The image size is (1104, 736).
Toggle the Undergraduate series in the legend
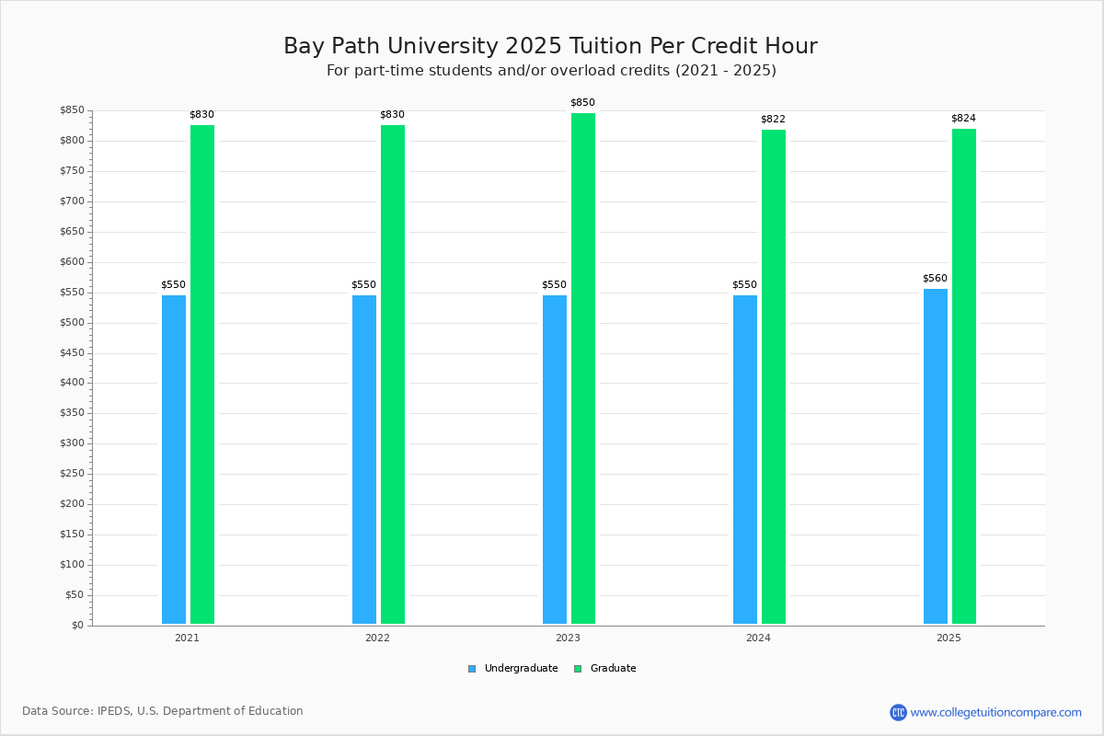[520, 668]
